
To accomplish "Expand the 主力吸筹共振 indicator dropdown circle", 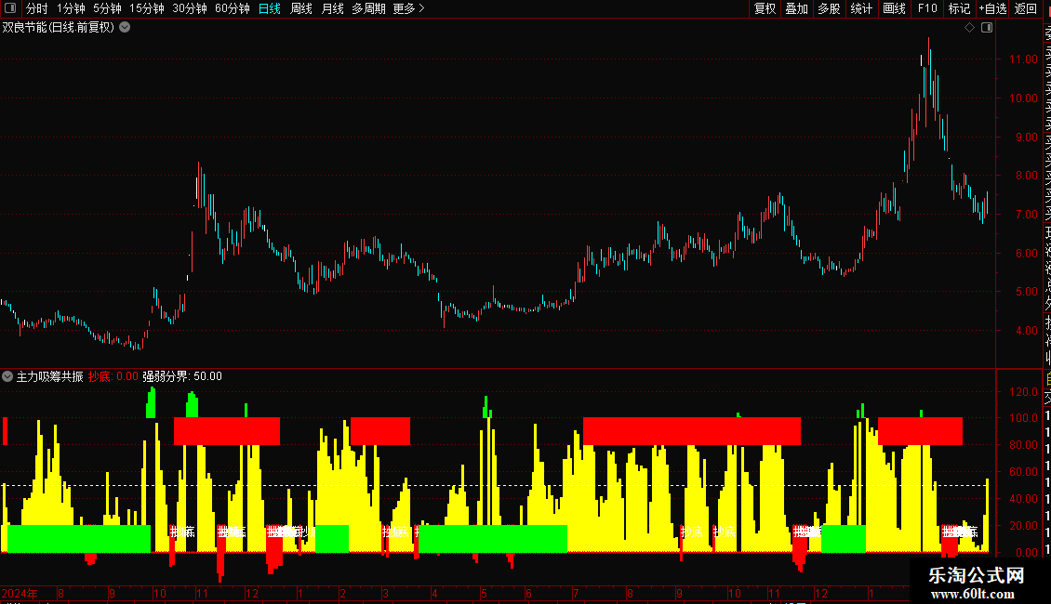I will pos(7,376).
